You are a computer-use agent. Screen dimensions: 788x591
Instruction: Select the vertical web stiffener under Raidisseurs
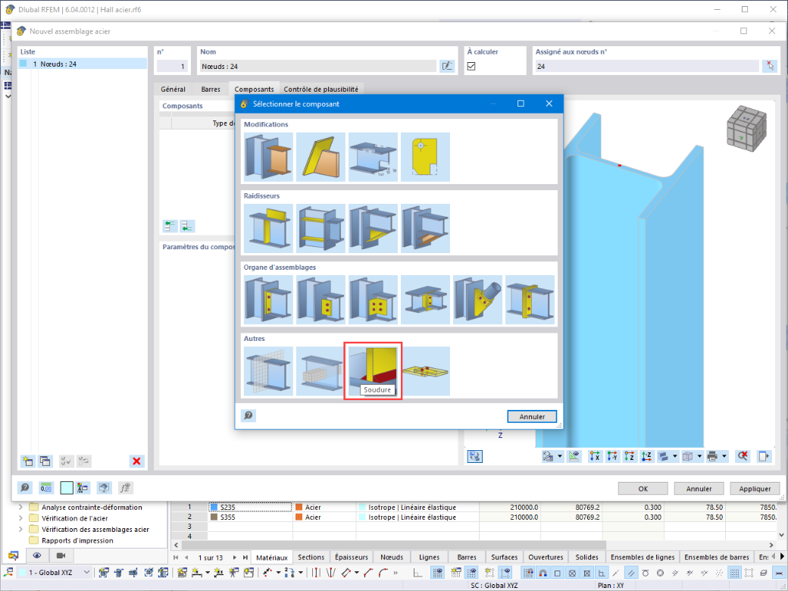(x=268, y=228)
